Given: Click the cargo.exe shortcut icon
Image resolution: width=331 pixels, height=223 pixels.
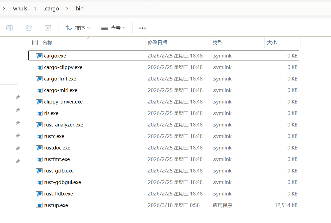Looking at the screenshot, I should (x=39, y=56).
